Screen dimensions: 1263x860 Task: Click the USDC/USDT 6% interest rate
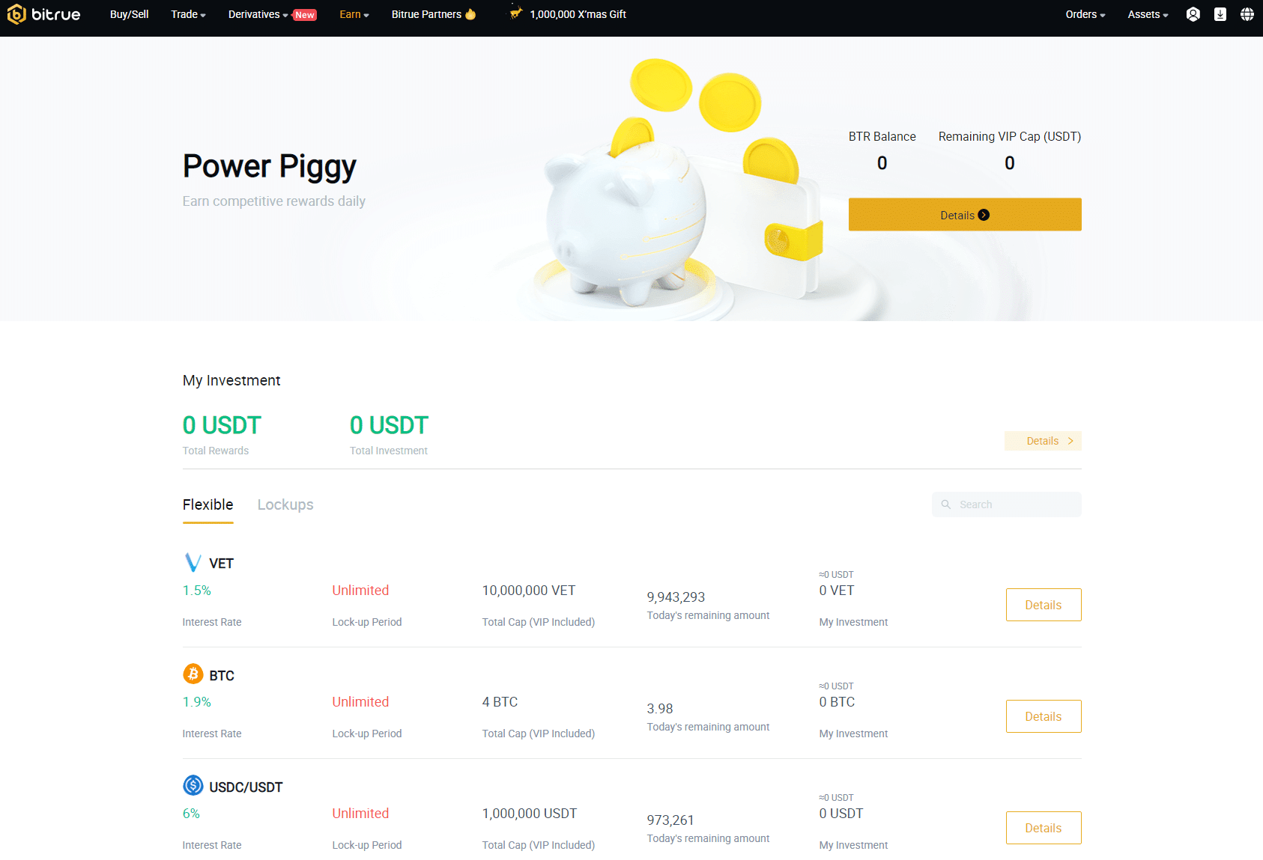pyautogui.click(x=191, y=814)
